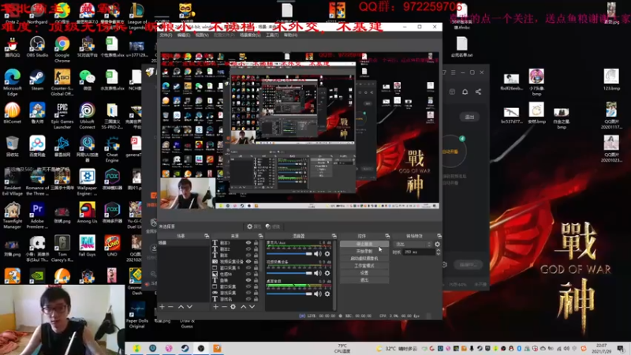Toggle the lock on the topmost text source
The height and width of the screenshot is (355, 631).
(x=256, y=243)
